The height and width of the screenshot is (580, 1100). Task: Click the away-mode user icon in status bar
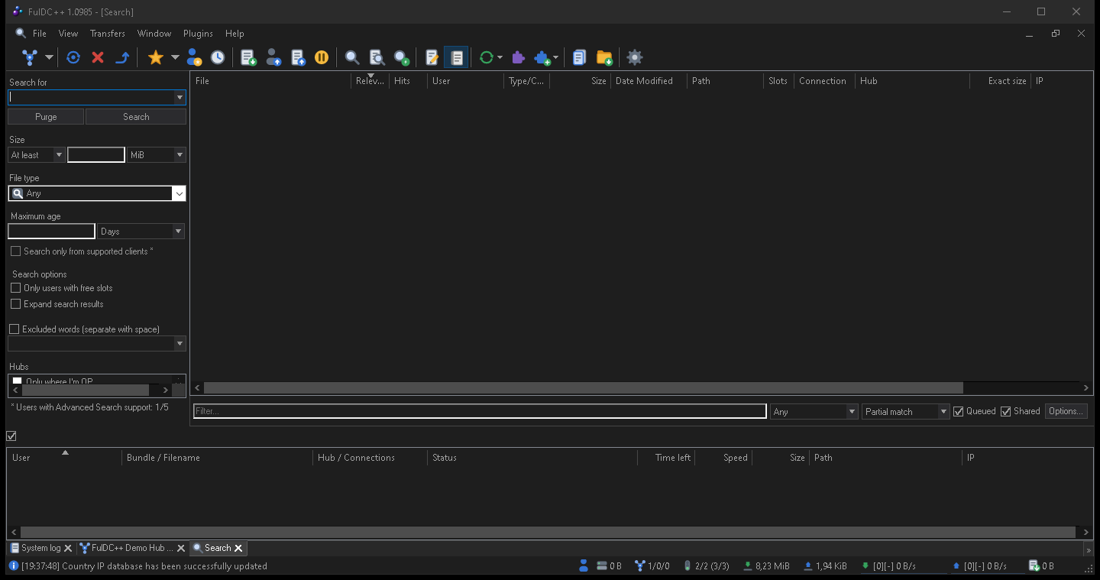click(x=584, y=566)
